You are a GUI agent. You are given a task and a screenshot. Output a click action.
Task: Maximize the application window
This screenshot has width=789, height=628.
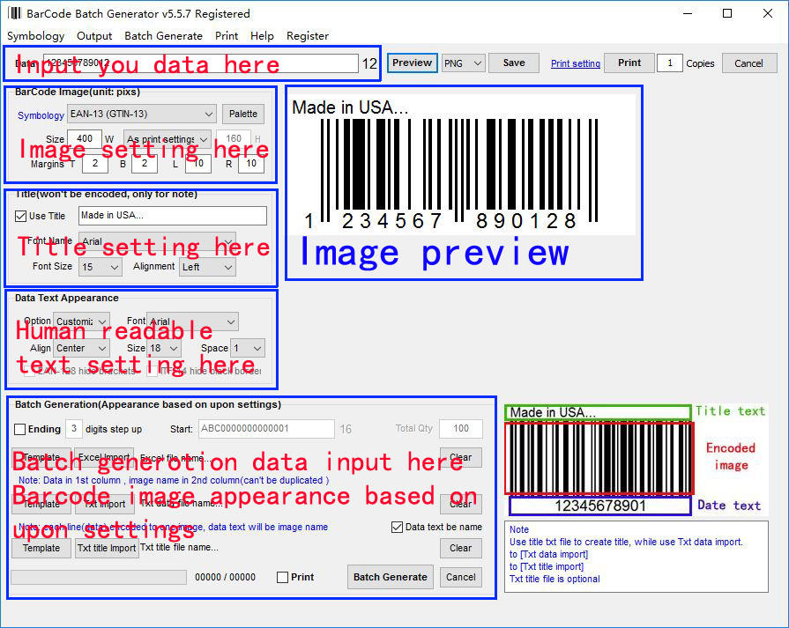727,13
